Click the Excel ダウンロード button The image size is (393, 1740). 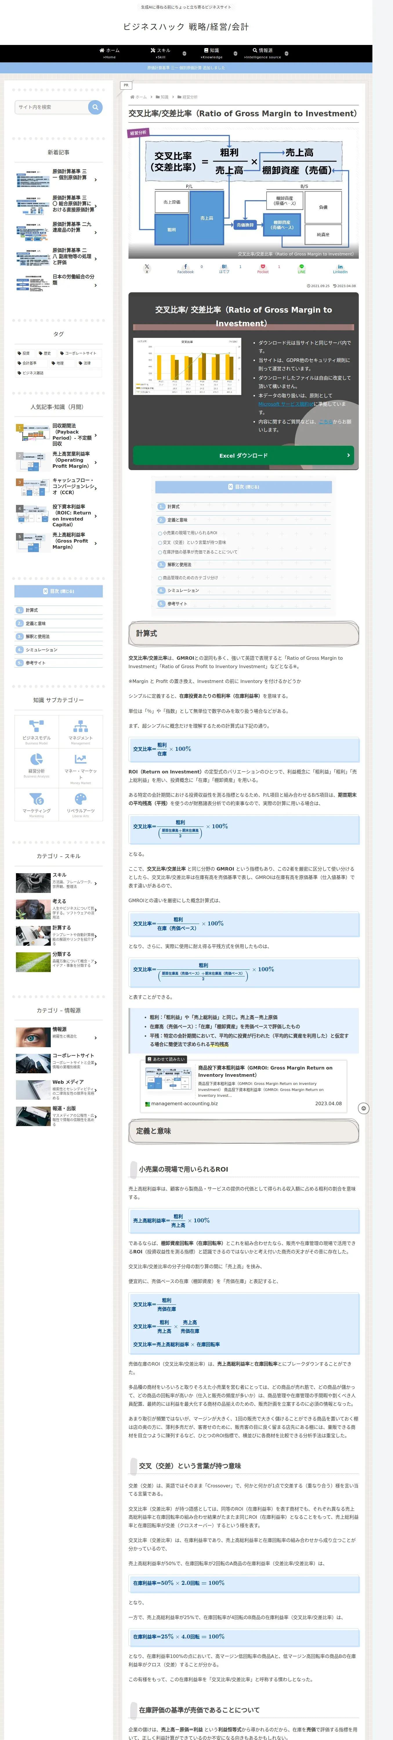243,455
